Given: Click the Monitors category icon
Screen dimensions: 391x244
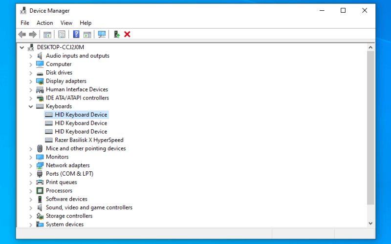Looking at the screenshot, I should [x=40, y=157].
